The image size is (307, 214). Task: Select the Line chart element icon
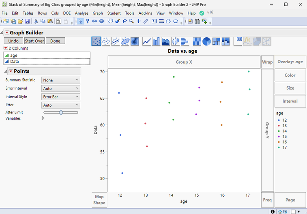pyautogui.click(x=147, y=41)
